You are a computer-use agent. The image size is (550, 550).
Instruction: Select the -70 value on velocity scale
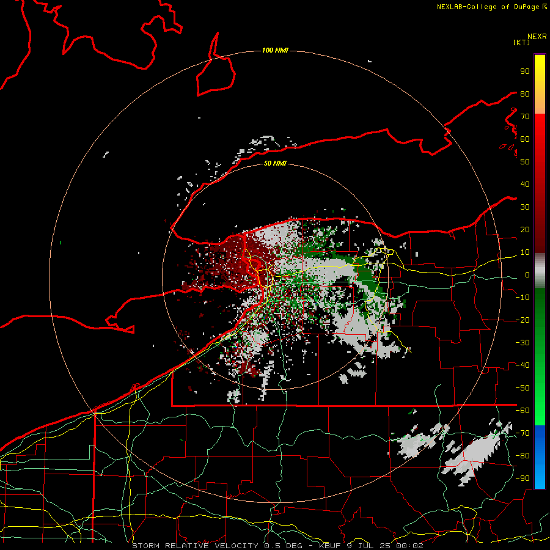[522, 433]
